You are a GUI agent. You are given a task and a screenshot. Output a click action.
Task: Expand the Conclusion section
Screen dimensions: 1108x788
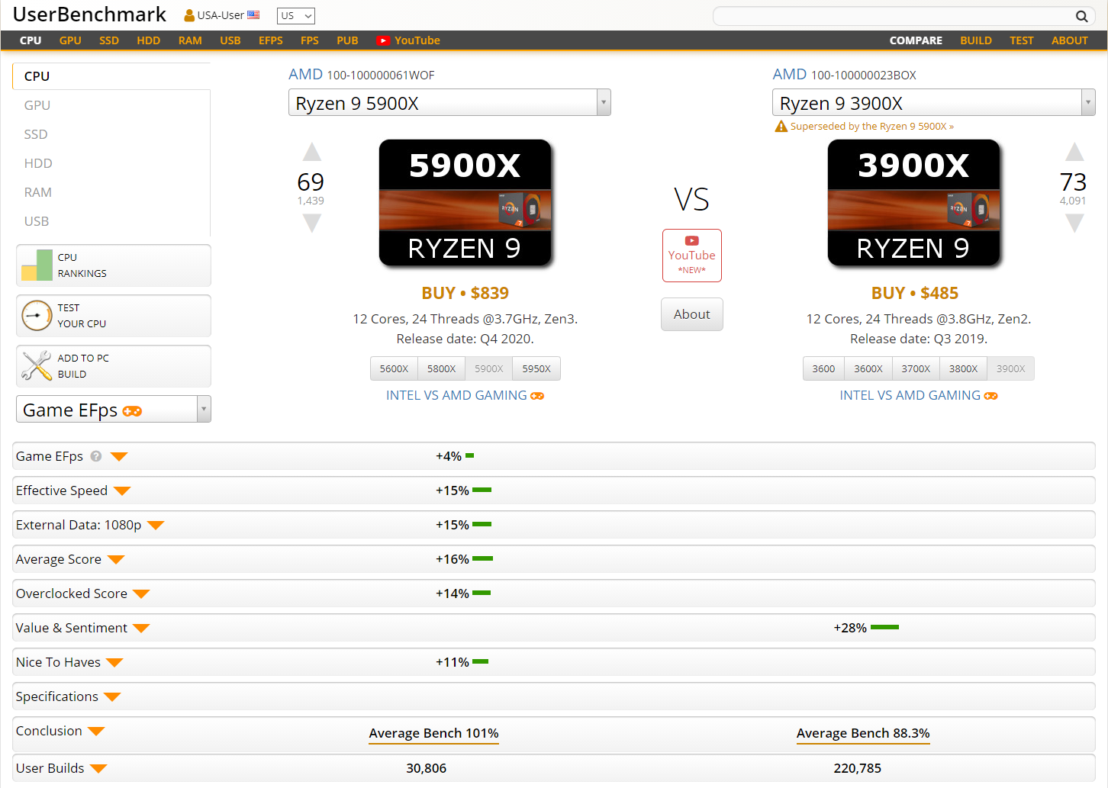[96, 731]
